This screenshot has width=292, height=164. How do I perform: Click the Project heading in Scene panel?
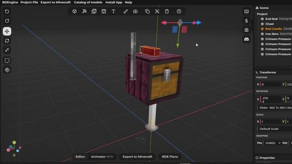[x=262, y=14]
